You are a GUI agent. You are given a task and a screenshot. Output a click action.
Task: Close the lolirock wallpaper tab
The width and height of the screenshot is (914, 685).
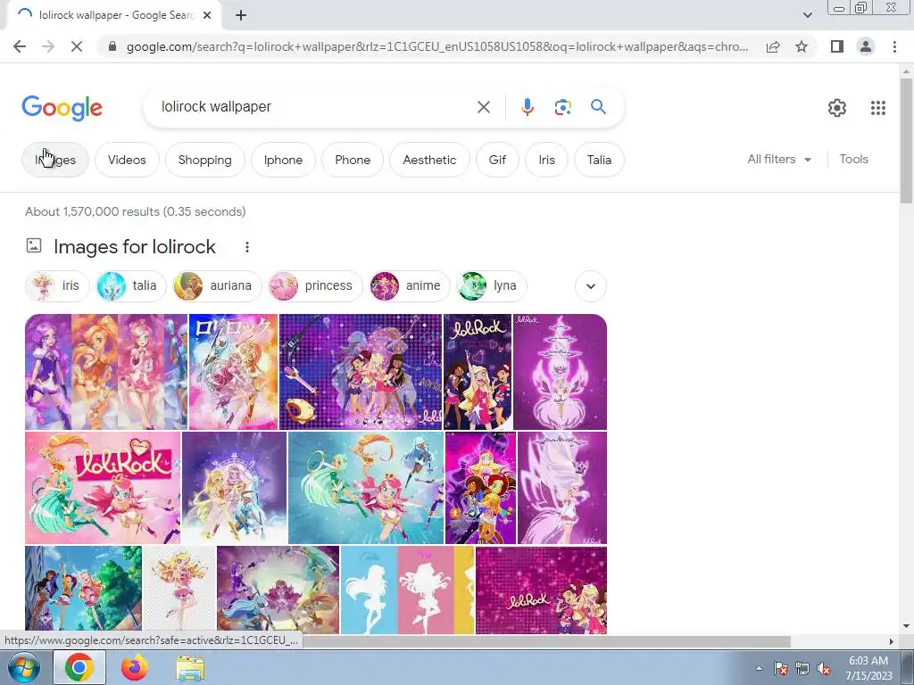(207, 16)
